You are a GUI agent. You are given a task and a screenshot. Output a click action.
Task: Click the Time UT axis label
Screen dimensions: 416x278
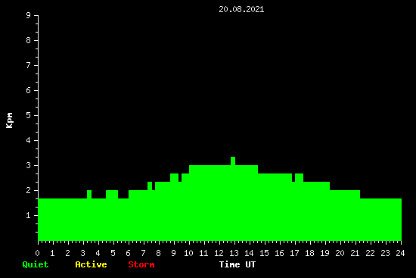tap(237, 264)
